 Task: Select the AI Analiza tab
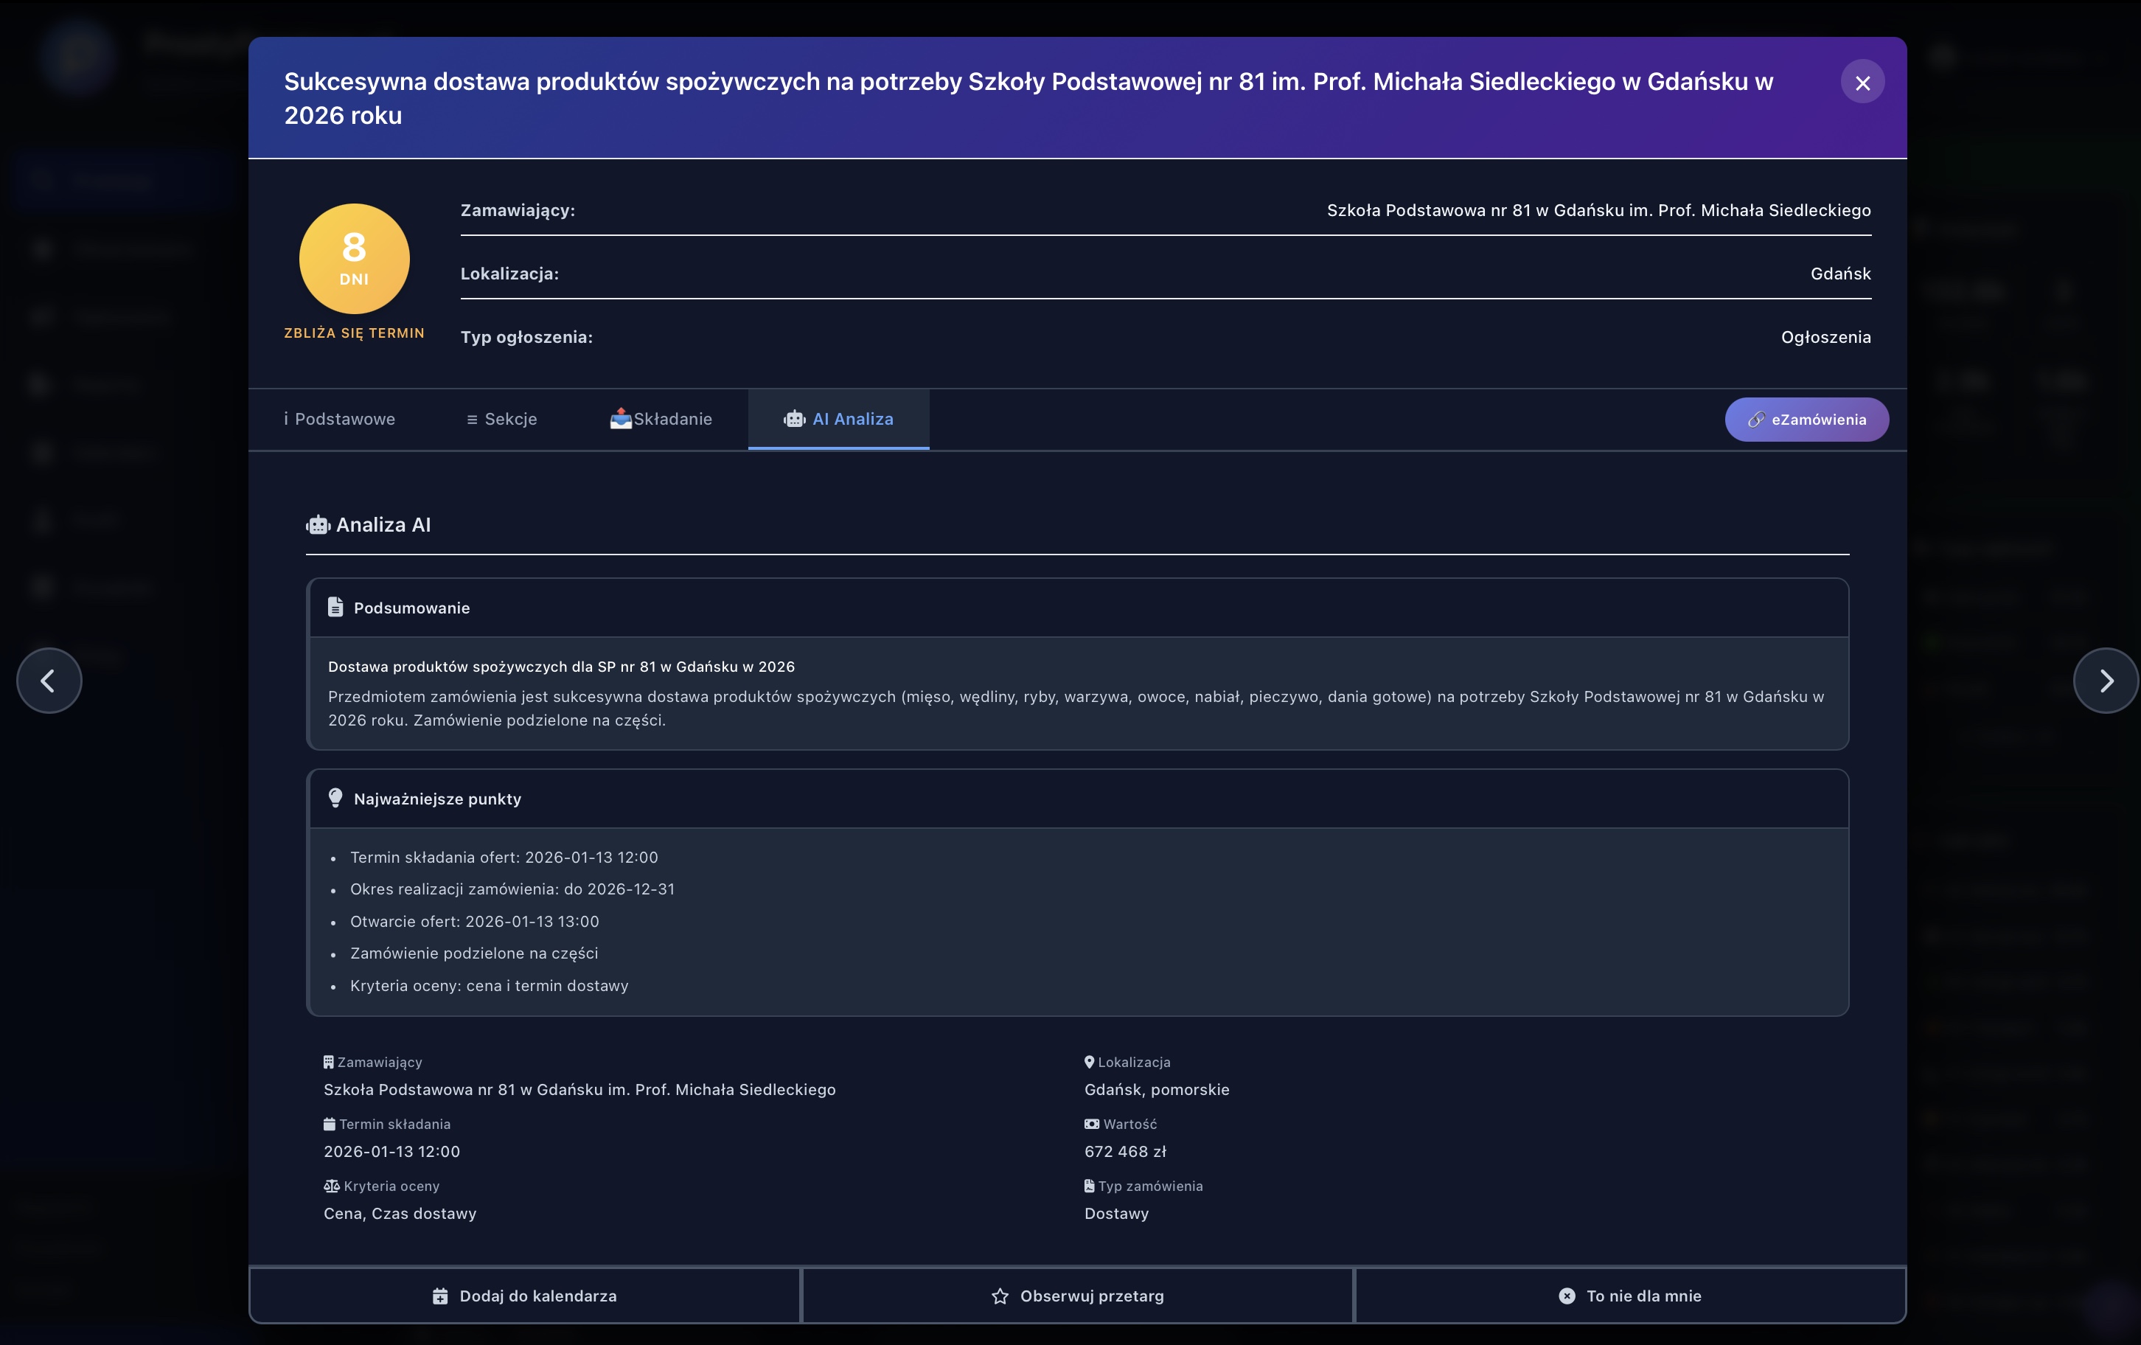838,419
